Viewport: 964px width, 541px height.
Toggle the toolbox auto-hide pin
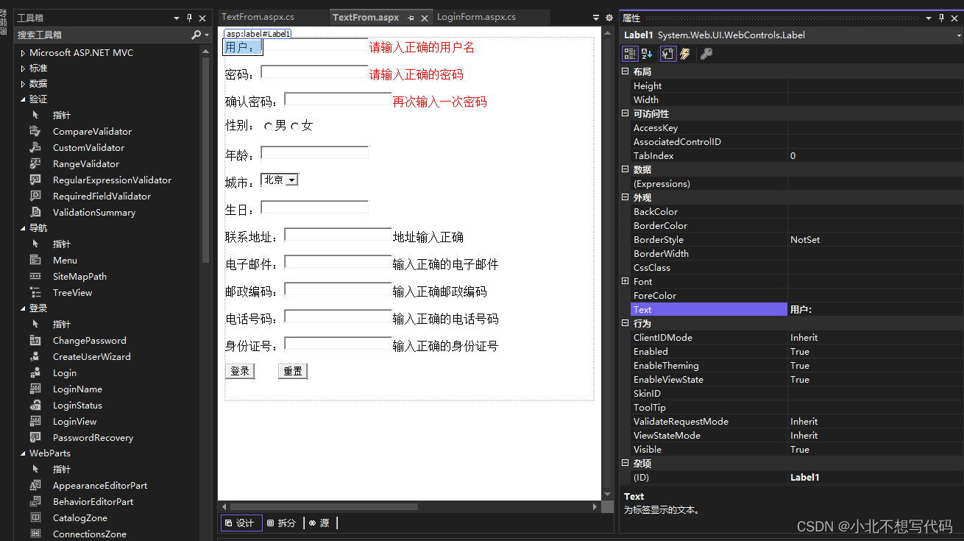click(190, 17)
